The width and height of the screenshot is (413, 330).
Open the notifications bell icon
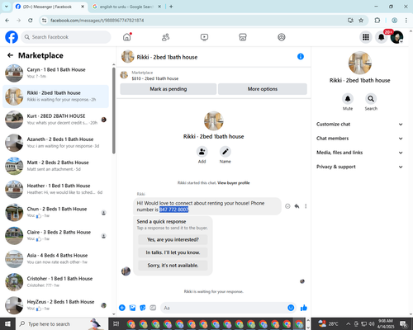(x=381, y=37)
